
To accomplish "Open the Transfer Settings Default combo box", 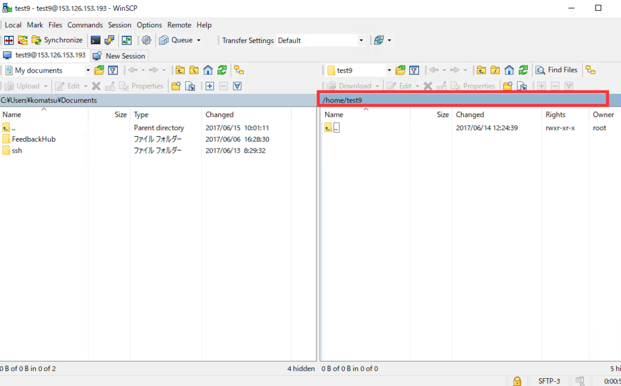I will [x=320, y=41].
